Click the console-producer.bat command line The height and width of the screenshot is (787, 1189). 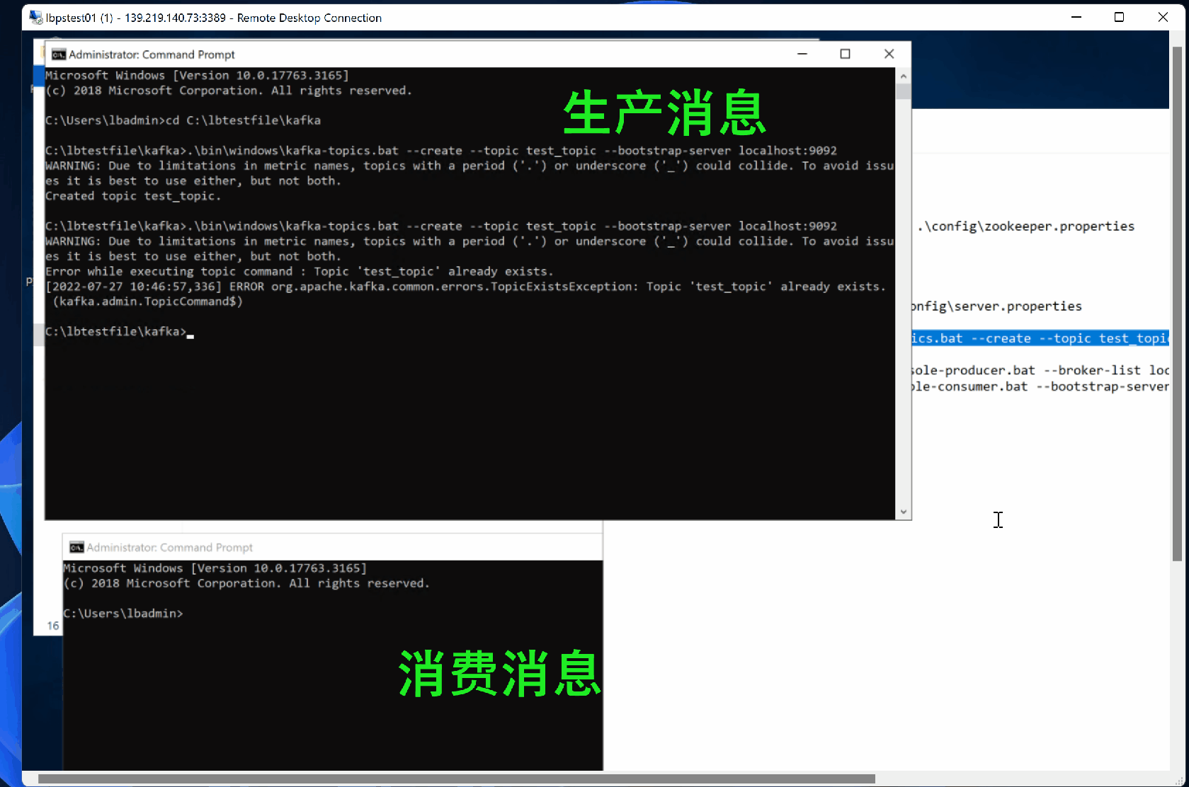click(1040, 370)
